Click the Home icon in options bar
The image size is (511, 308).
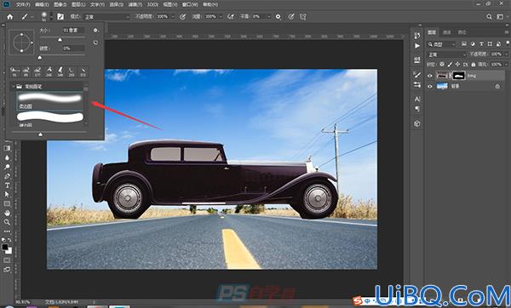(x=9, y=17)
